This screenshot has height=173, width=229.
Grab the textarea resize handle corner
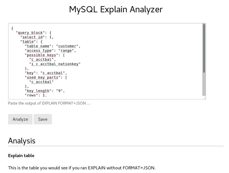tap(205, 98)
